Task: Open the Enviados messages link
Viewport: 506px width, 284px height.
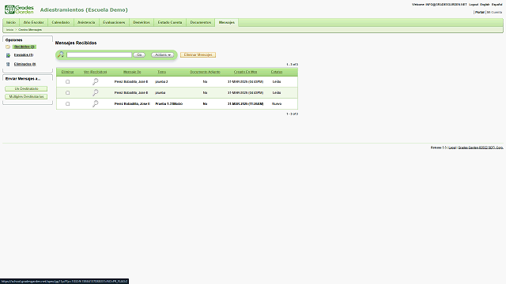Action: [x=24, y=55]
